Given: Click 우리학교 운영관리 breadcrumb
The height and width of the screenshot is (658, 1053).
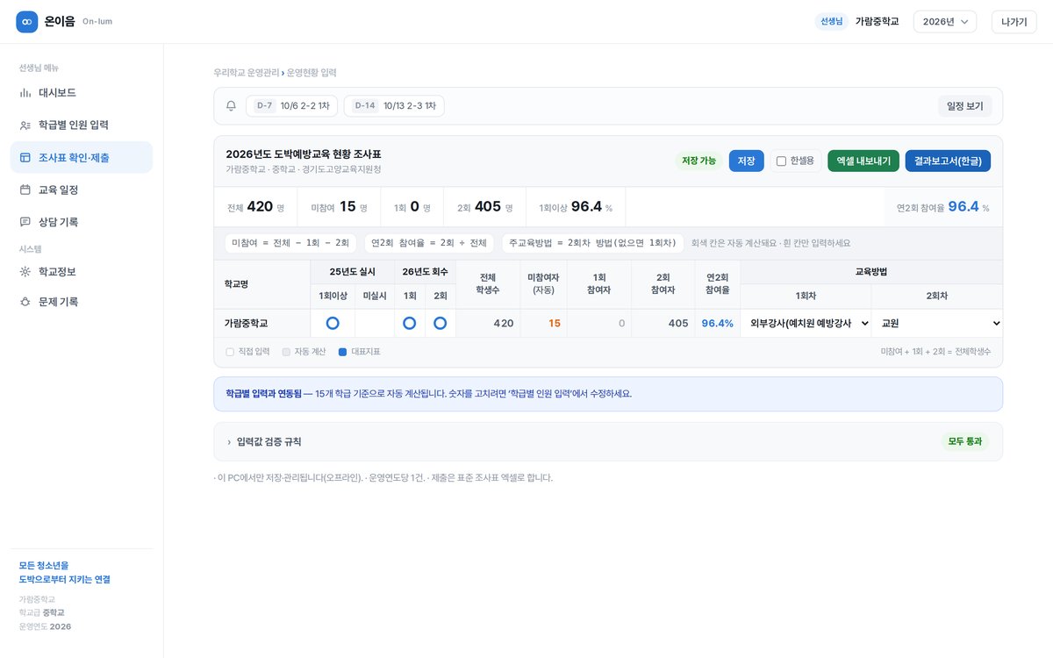Looking at the screenshot, I should click(246, 73).
